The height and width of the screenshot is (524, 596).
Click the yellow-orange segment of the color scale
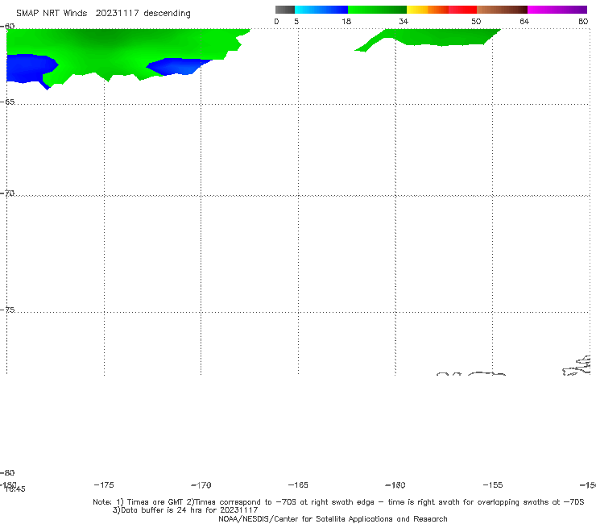428,10
